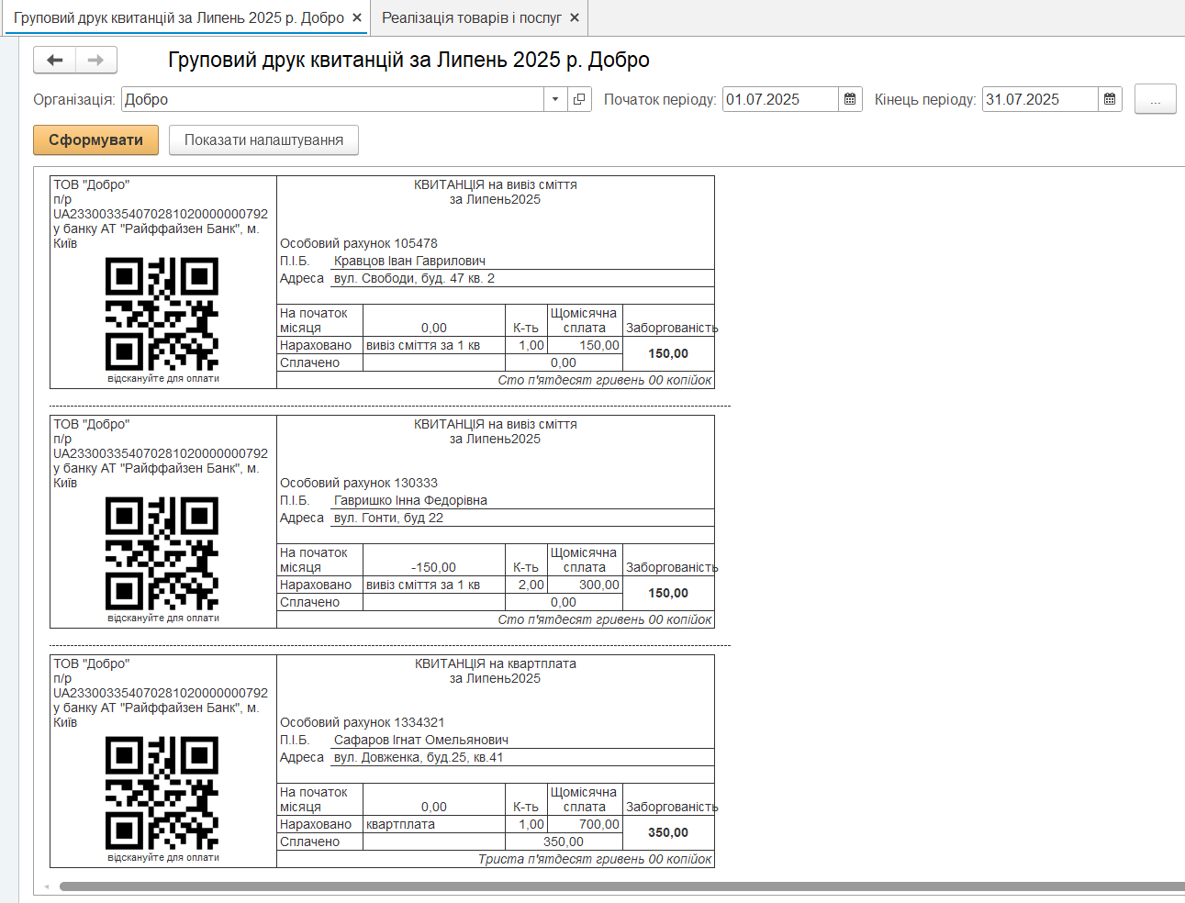This screenshot has height=903, width=1185.
Task: Click the 700,00 monthly payment cell
Action: pyautogui.click(x=585, y=824)
